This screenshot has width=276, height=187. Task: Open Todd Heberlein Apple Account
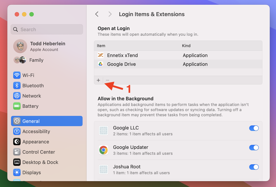[x=47, y=46]
